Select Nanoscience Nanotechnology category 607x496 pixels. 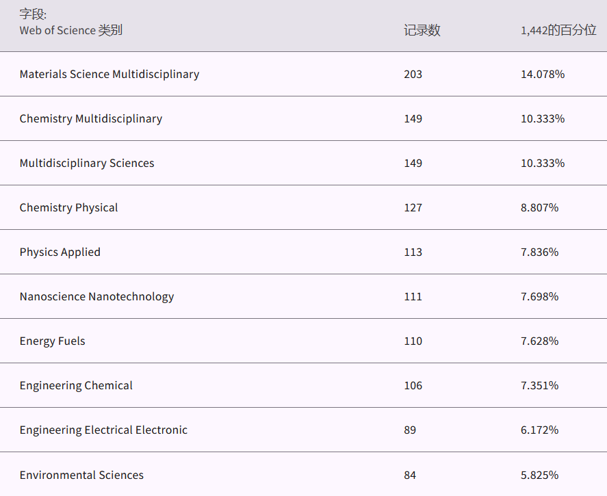[96, 296]
